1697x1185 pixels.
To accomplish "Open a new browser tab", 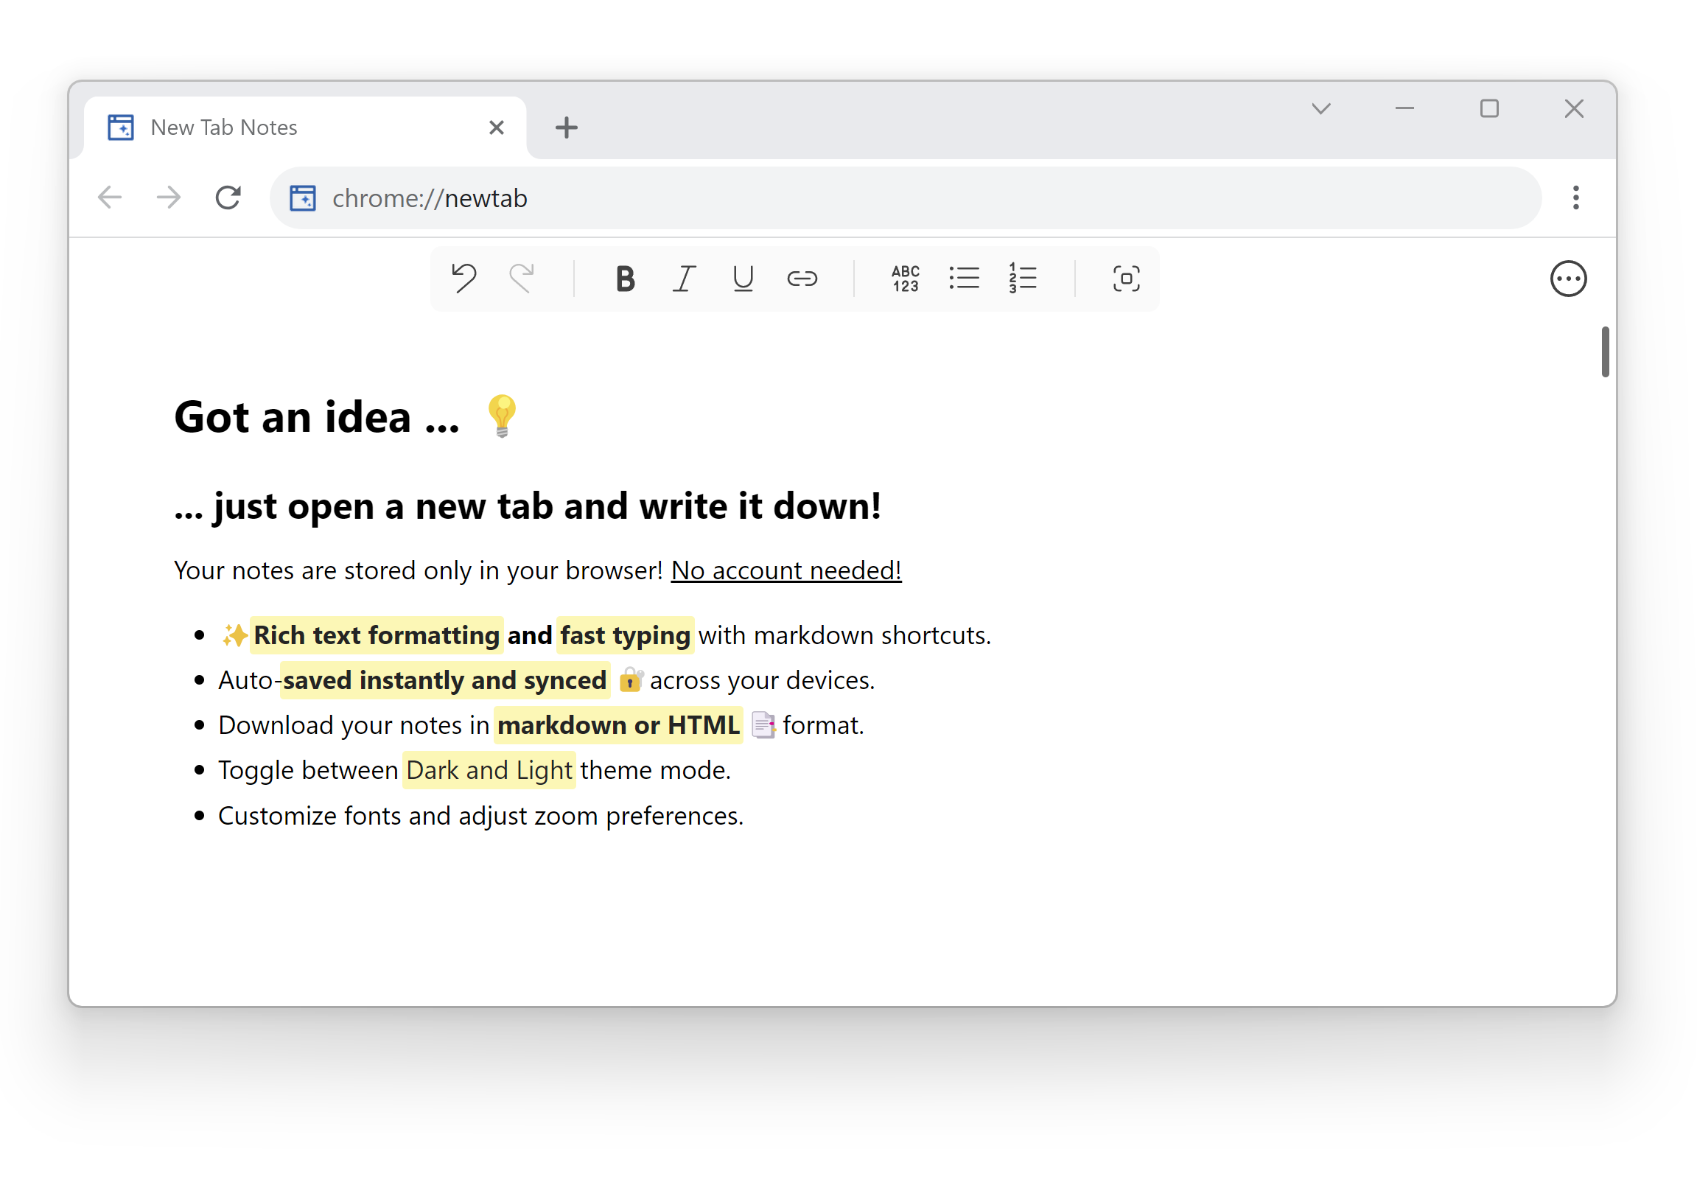I will [x=566, y=127].
